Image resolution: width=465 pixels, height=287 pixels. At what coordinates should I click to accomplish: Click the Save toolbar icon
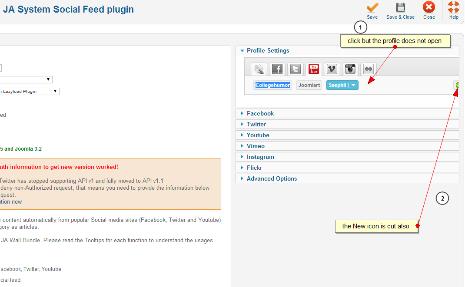pyautogui.click(x=372, y=8)
